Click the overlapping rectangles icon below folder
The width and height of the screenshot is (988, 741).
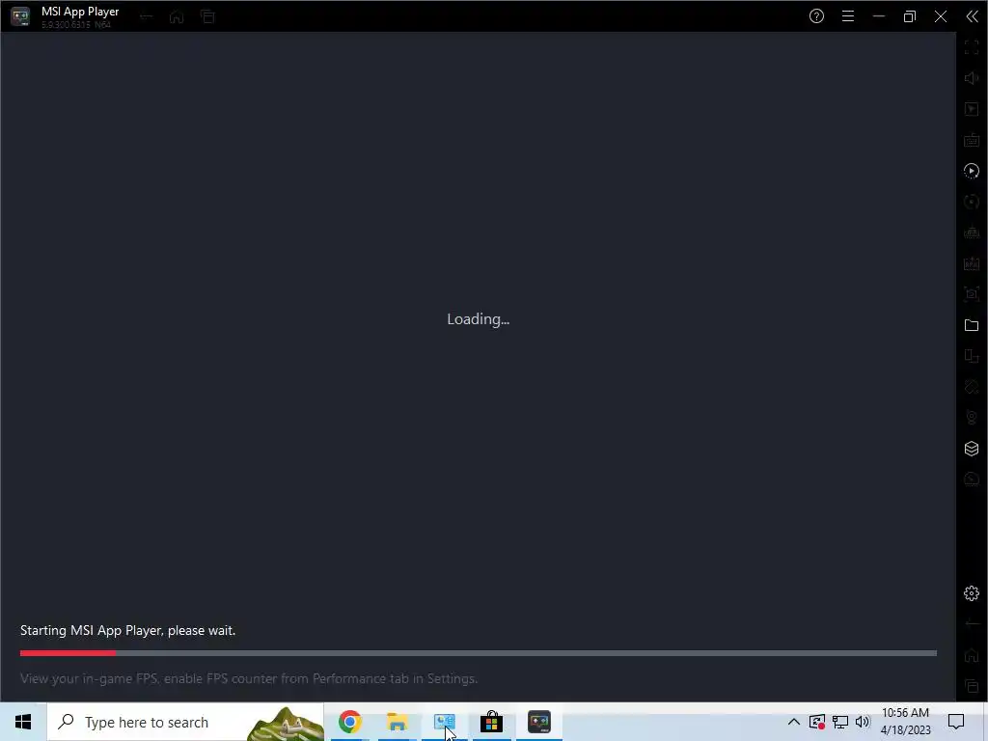tap(971, 356)
